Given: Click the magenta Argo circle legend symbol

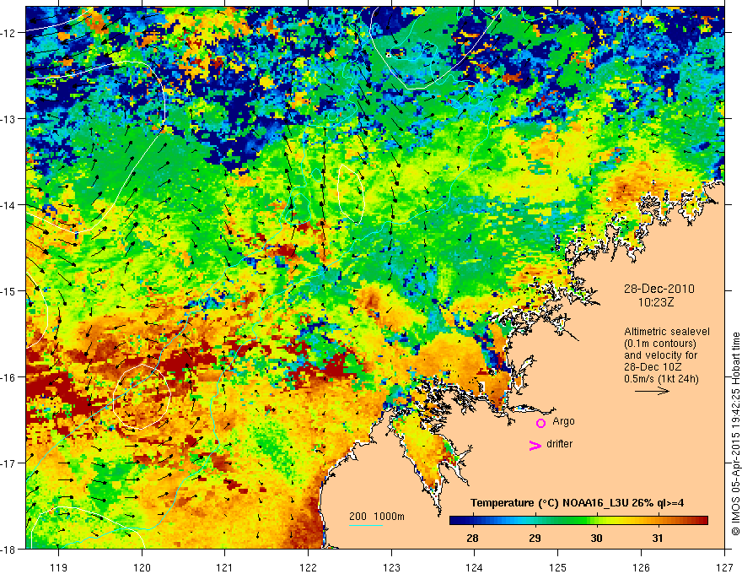Looking at the screenshot, I should click(x=540, y=423).
